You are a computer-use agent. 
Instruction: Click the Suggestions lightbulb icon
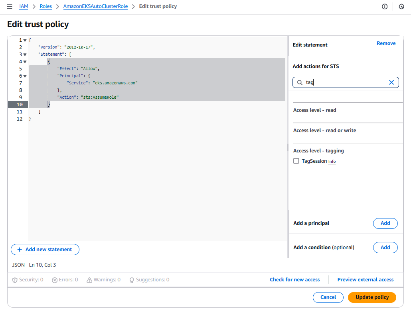[x=132, y=280]
